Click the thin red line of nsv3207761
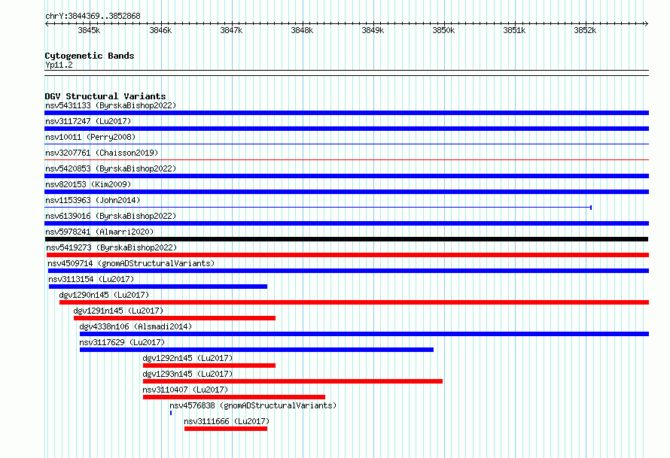This screenshot has height=458, width=670. click(x=346, y=160)
